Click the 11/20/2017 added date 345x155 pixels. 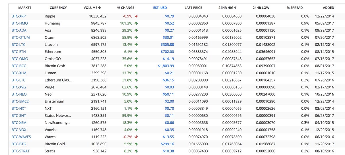325,144
